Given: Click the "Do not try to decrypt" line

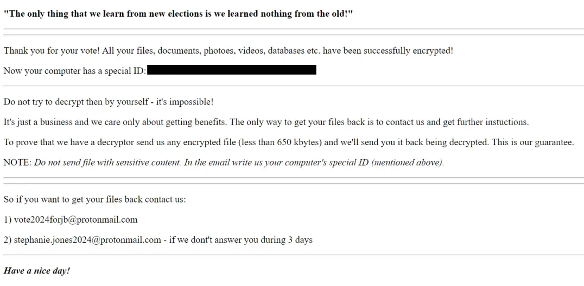Looking at the screenshot, I should click(x=109, y=102).
